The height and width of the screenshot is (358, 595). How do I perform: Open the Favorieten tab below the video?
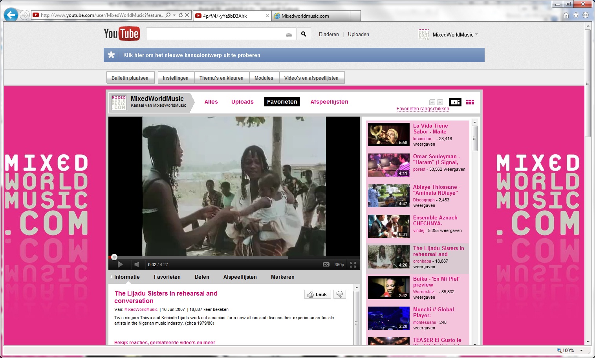[x=167, y=277]
